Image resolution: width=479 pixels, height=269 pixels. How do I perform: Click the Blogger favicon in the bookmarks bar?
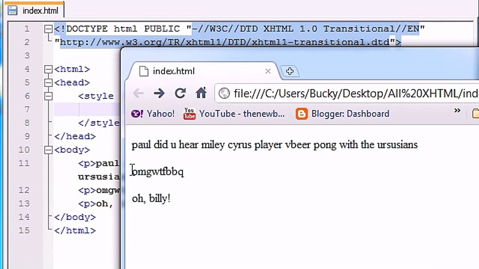[x=301, y=114]
